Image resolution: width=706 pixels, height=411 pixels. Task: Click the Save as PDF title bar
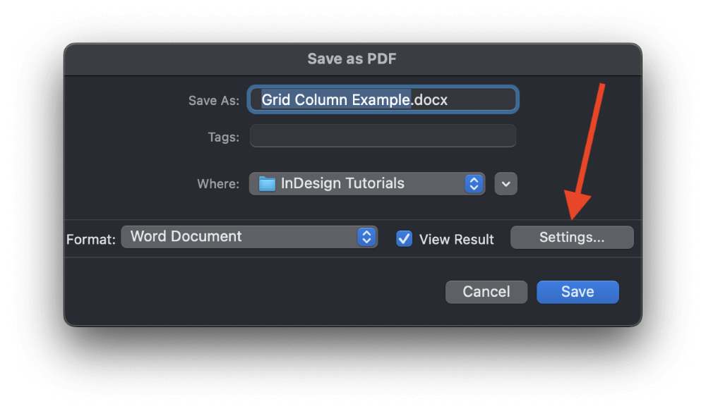pos(352,59)
